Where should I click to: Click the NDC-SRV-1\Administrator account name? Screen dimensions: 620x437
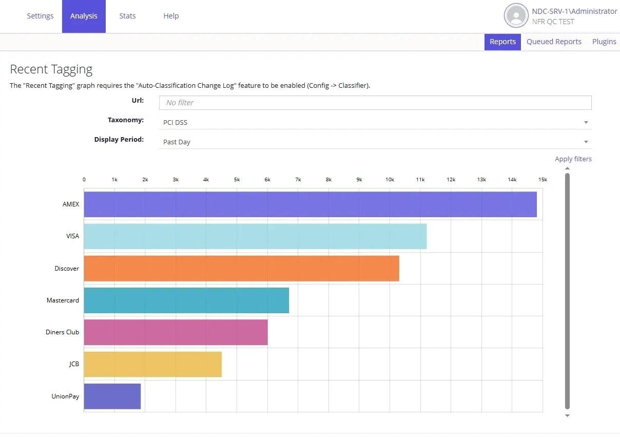[x=574, y=11]
